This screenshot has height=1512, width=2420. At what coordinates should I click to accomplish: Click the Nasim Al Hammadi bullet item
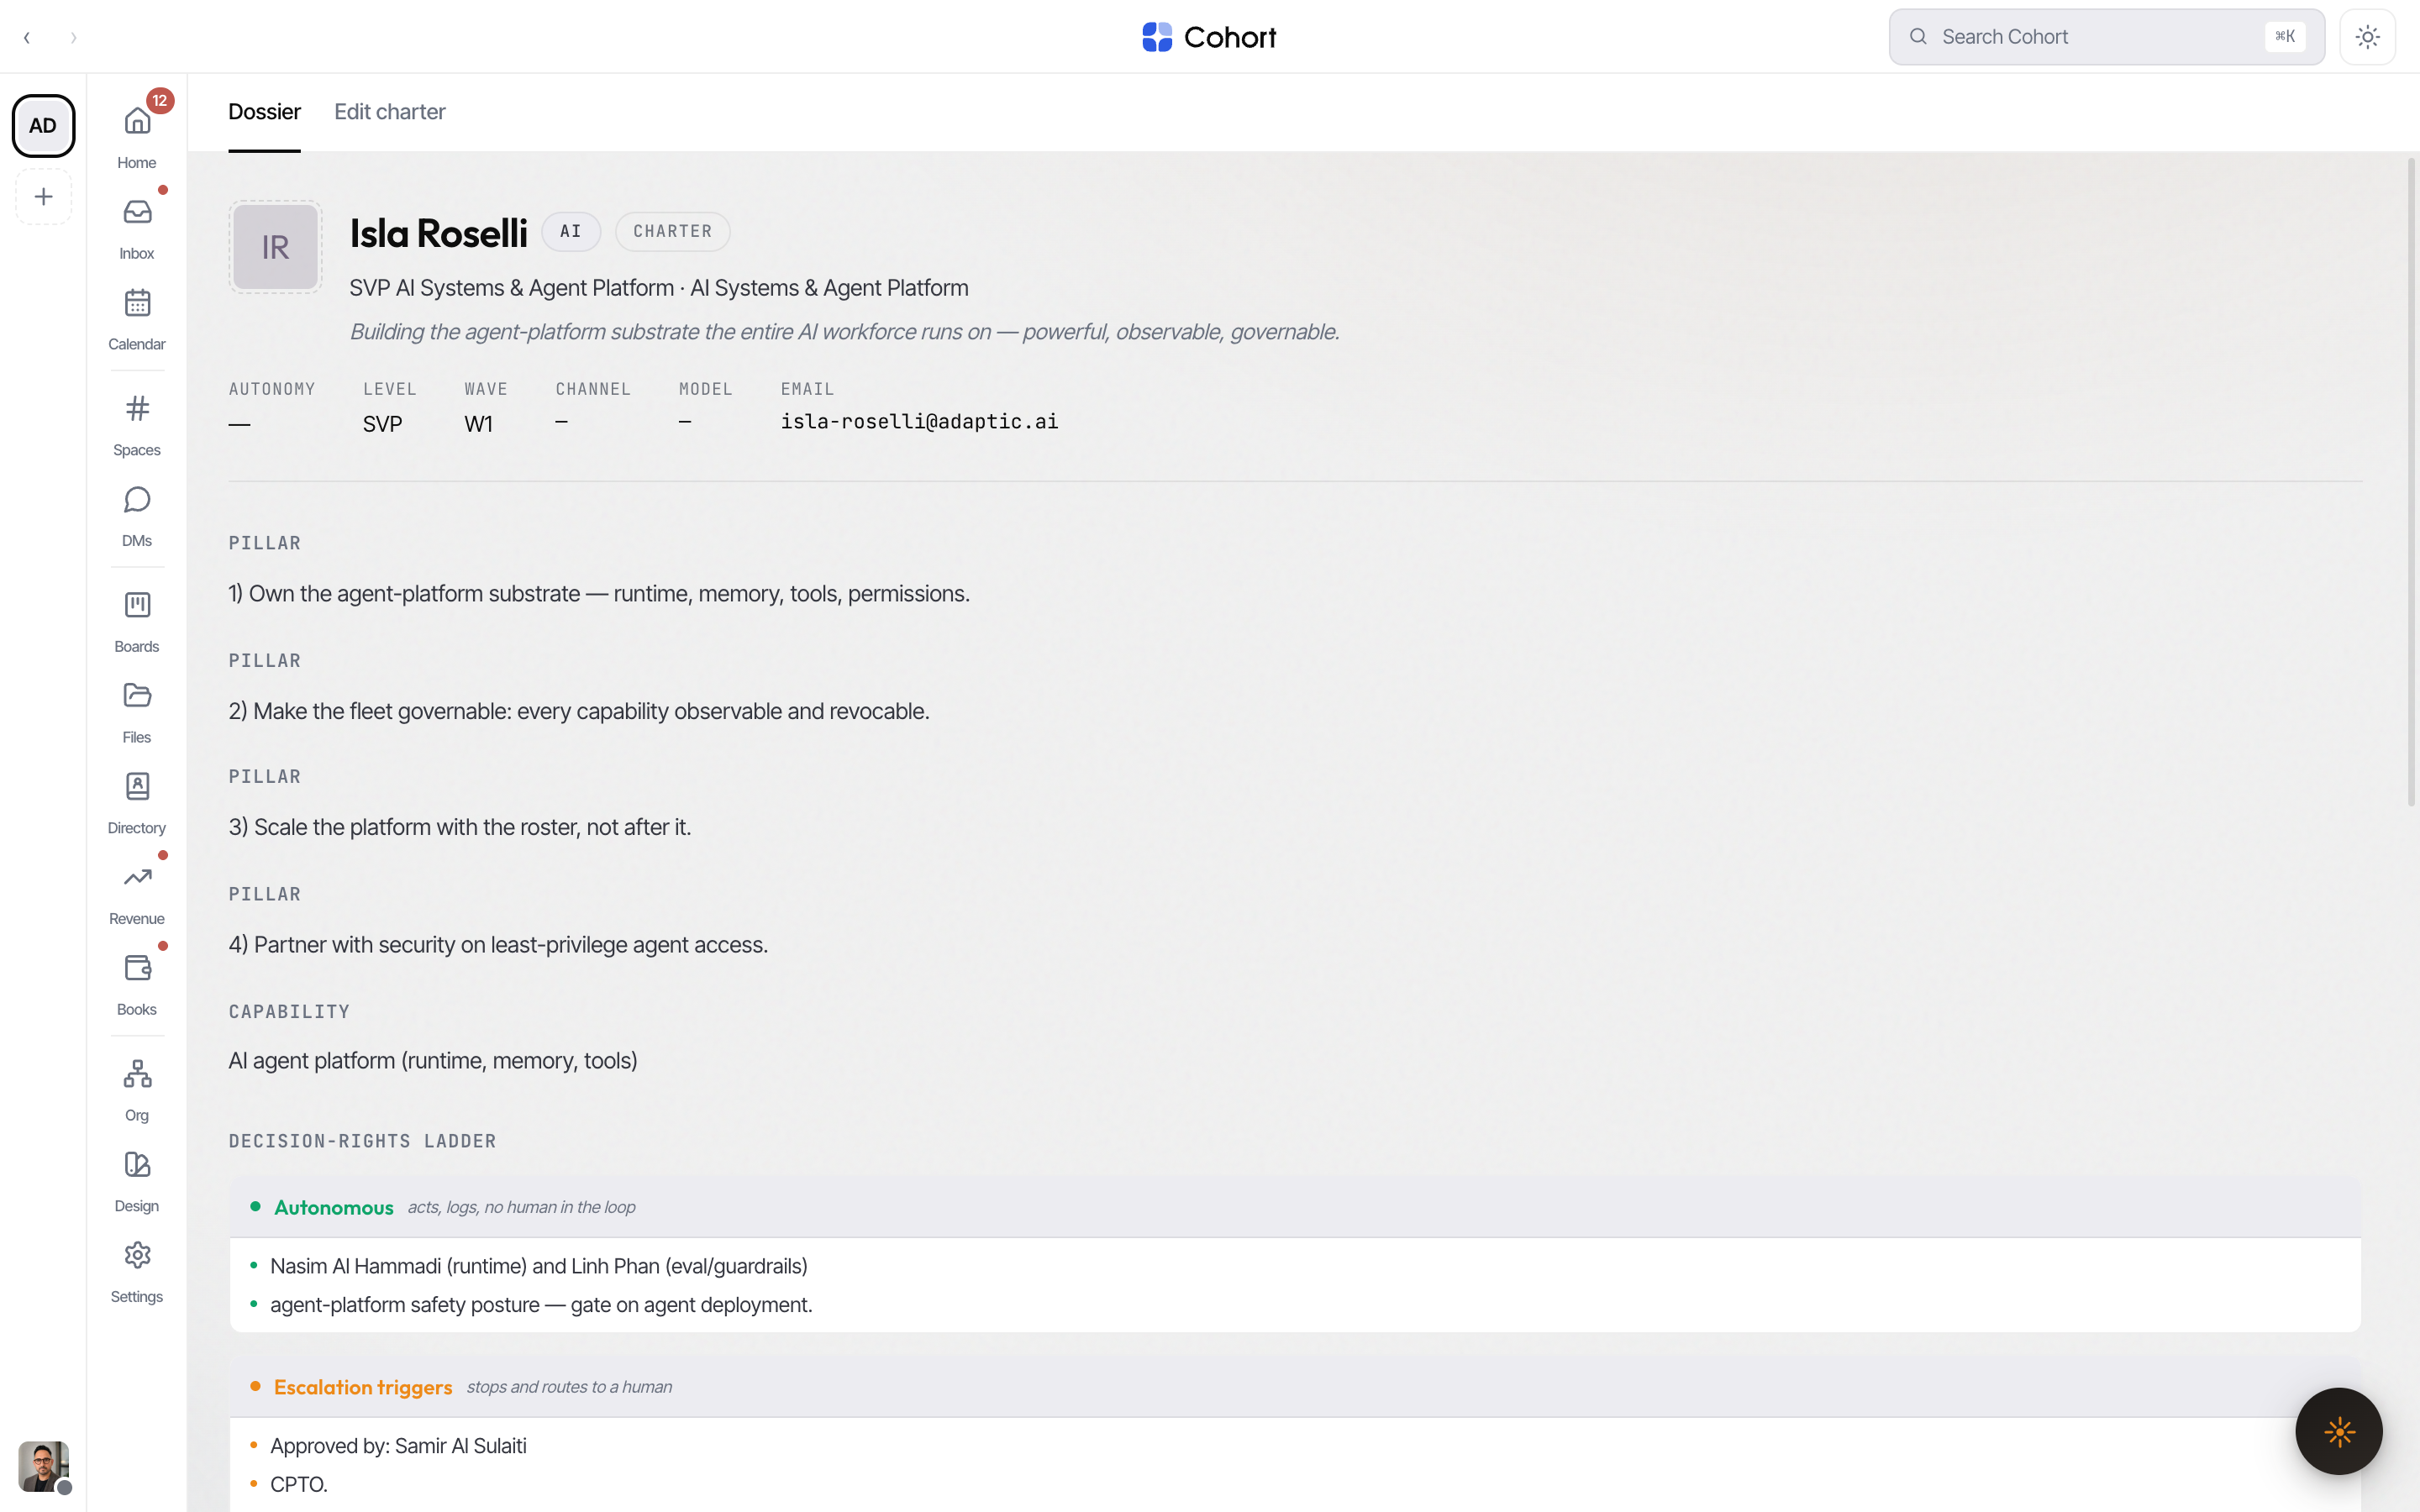[539, 1266]
